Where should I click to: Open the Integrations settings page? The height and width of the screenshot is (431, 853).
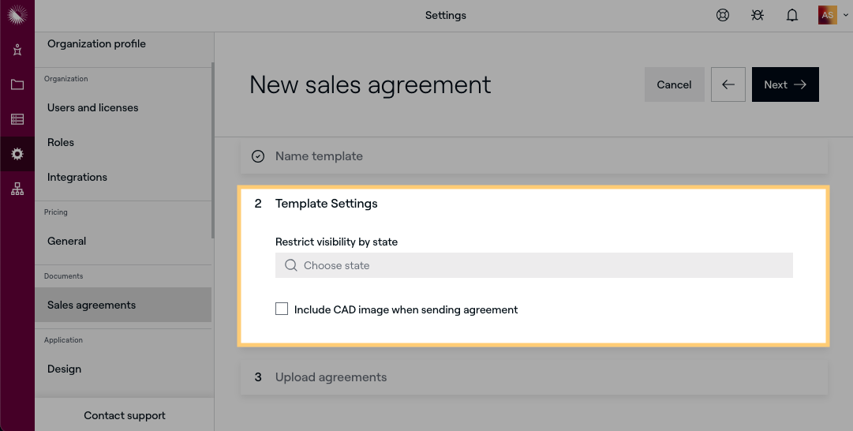[77, 177]
